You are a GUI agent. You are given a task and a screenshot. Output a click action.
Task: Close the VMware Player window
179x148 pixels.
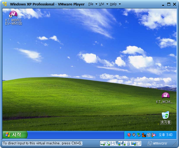coord(174,4)
